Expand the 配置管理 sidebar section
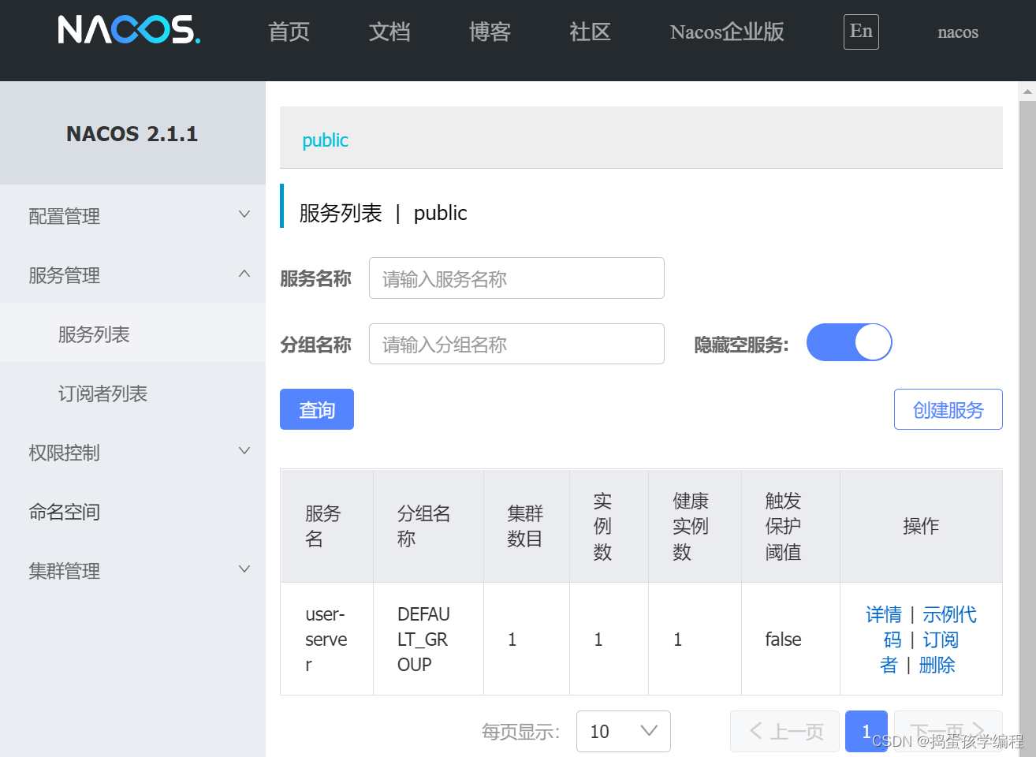This screenshot has width=1036, height=757. point(132,215)
